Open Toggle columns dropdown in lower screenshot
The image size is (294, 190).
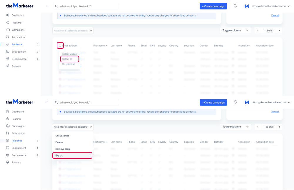(x=236, y=126)
